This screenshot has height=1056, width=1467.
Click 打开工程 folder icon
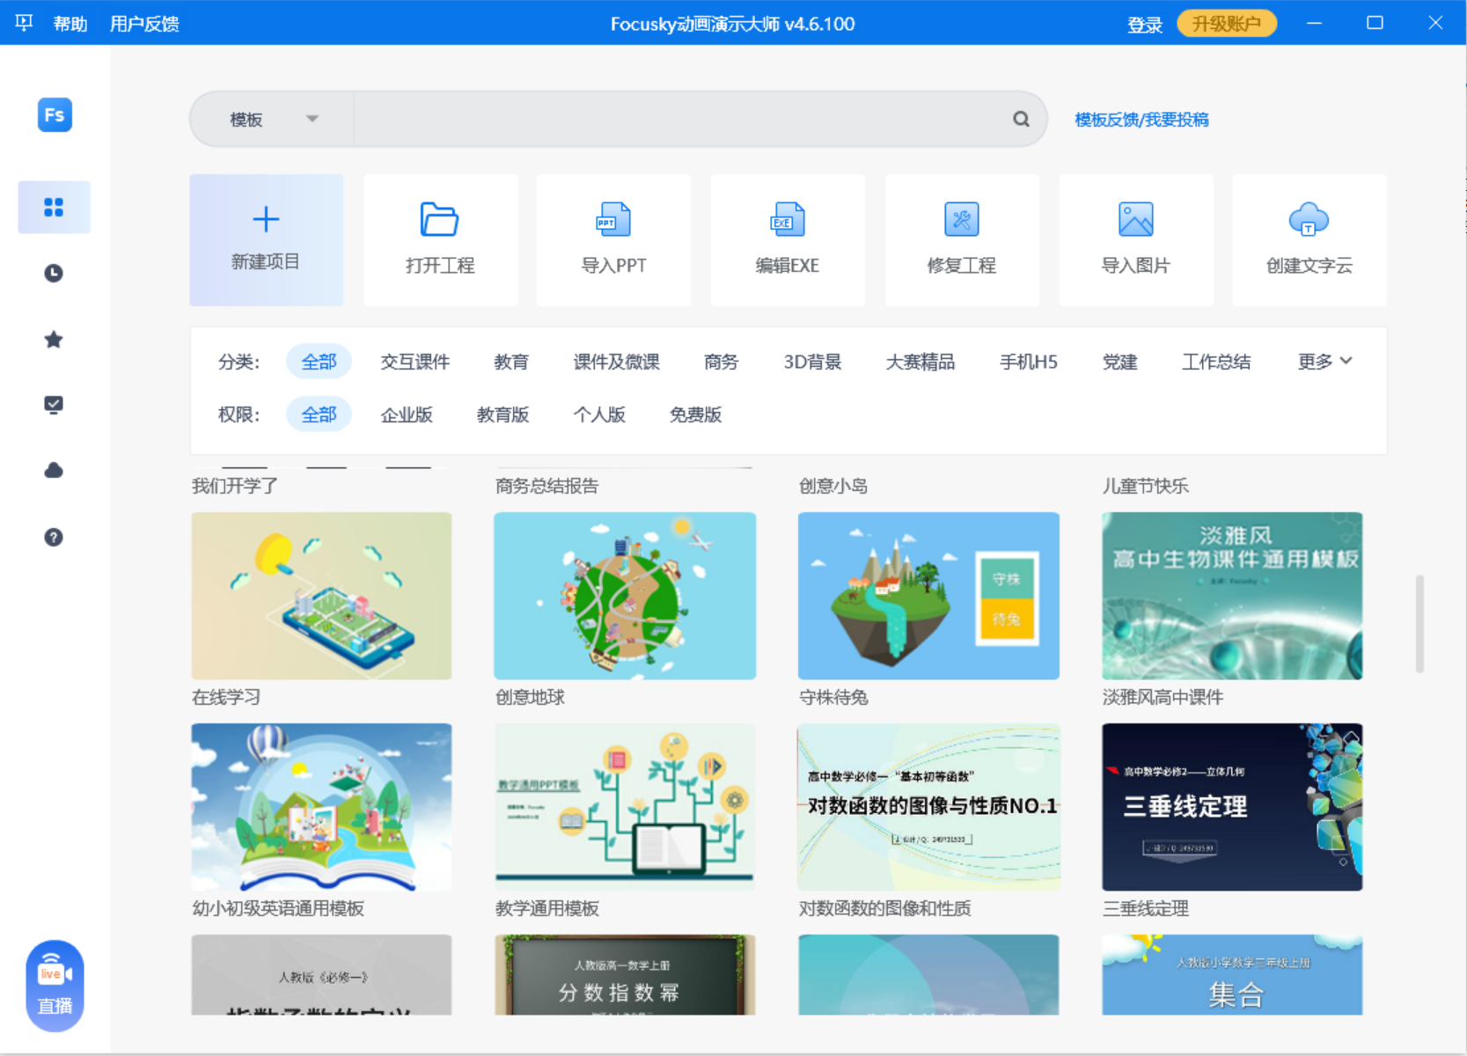point(439,219)
